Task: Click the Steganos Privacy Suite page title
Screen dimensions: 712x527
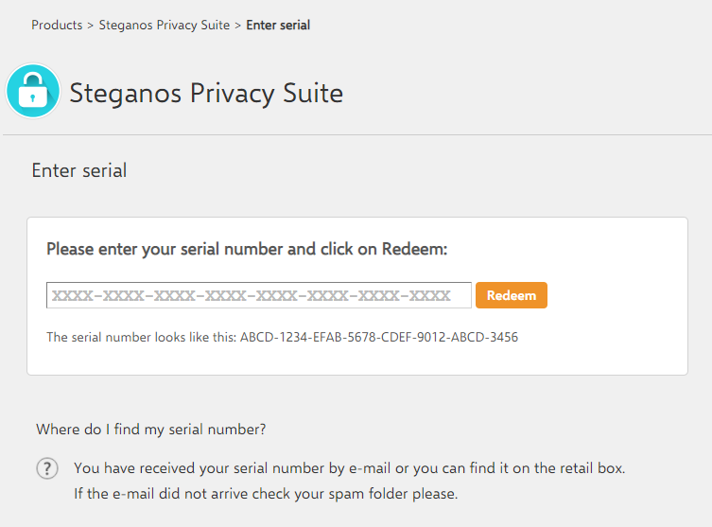Action: tap(206, 93)
